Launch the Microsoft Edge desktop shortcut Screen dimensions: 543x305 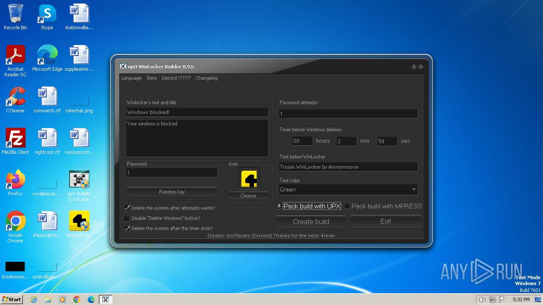[x=47, y=58]
